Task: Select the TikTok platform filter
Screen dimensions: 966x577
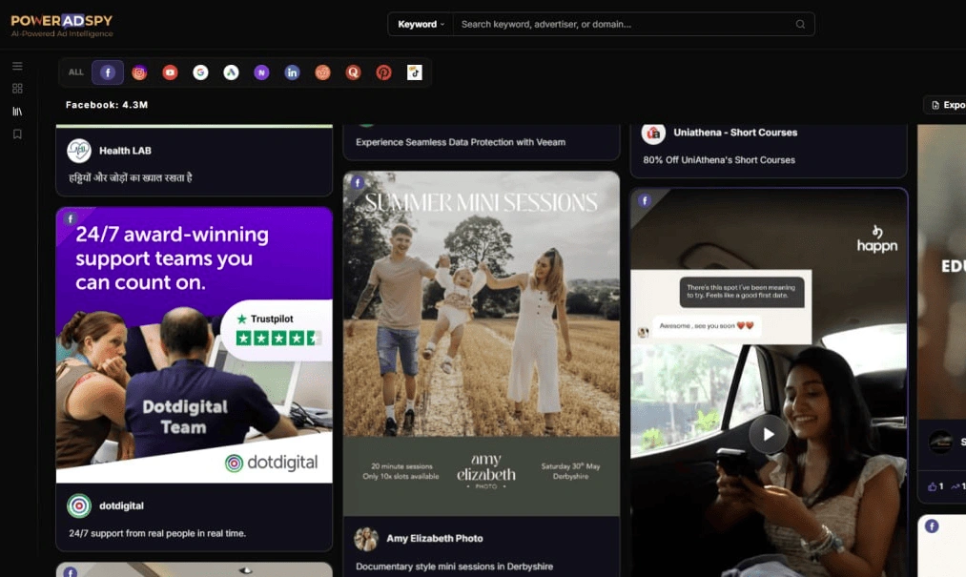Action: point(415,72)
